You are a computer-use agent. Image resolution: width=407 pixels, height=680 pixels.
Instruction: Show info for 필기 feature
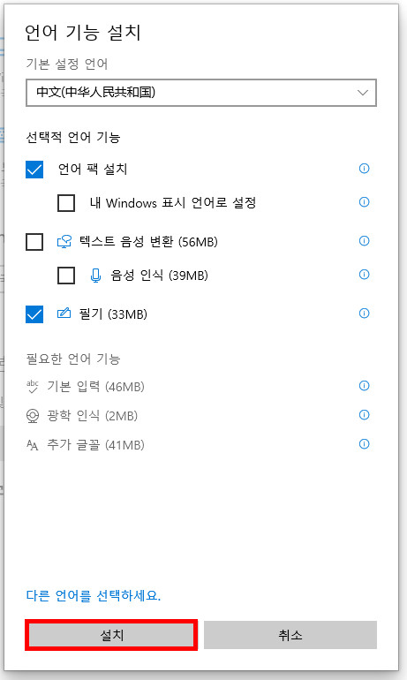point(364,314)
